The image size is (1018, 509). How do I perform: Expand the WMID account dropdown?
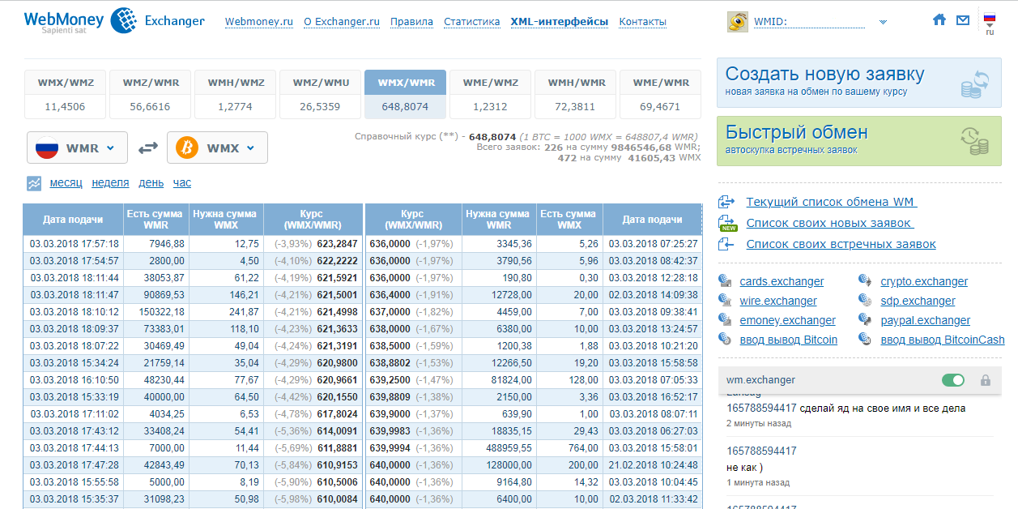(x=883, y=23)
